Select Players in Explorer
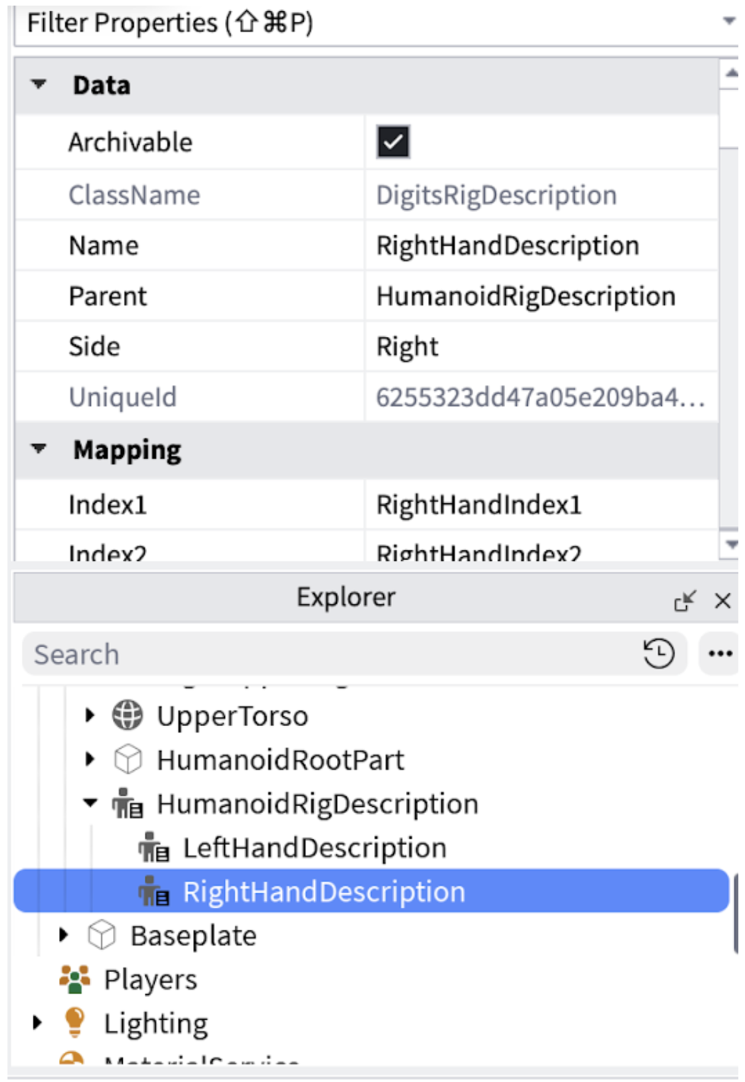Screen dimensions: 745x1082 point(150,980)
